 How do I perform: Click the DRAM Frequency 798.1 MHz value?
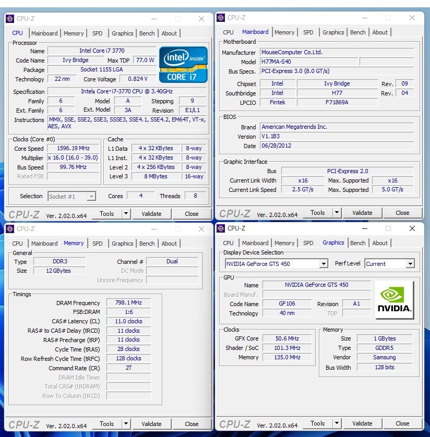coord(128,302)
